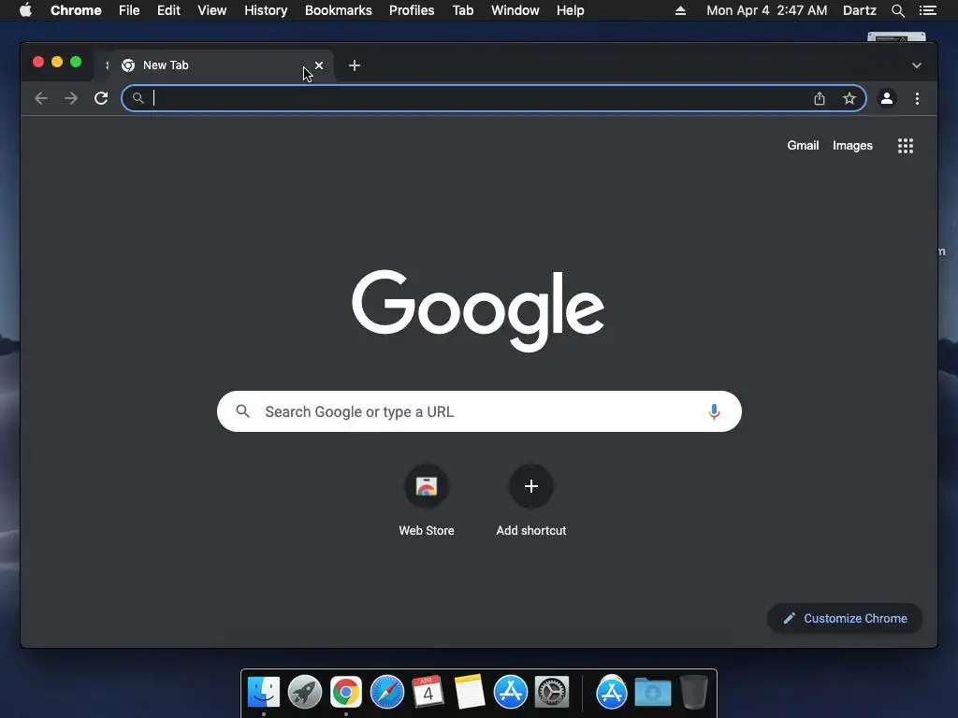Click the share icon in the address bar
958x718 pixels.
[820, 98]
